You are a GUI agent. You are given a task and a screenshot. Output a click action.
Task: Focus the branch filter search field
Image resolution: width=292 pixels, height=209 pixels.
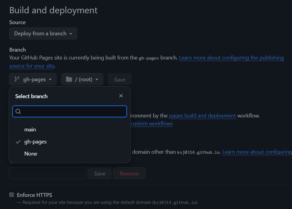pos(70,111)
